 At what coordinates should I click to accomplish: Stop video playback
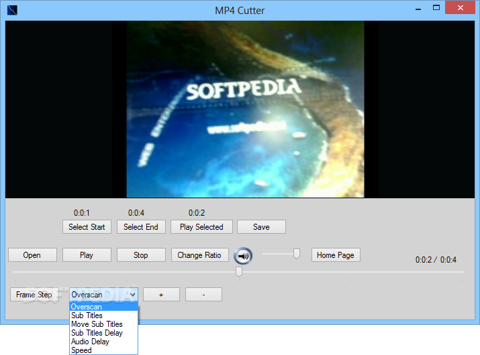[141, 255]
